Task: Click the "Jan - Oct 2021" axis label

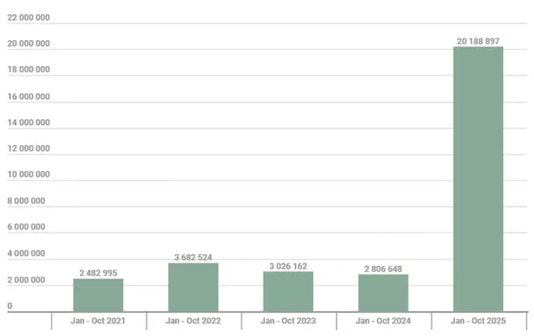Action: [x=98, y=321]
